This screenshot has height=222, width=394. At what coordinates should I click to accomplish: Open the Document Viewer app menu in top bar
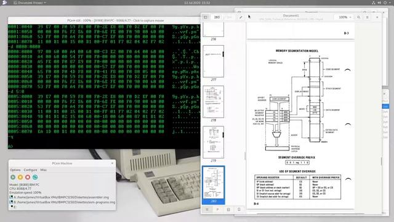point(30,2)
